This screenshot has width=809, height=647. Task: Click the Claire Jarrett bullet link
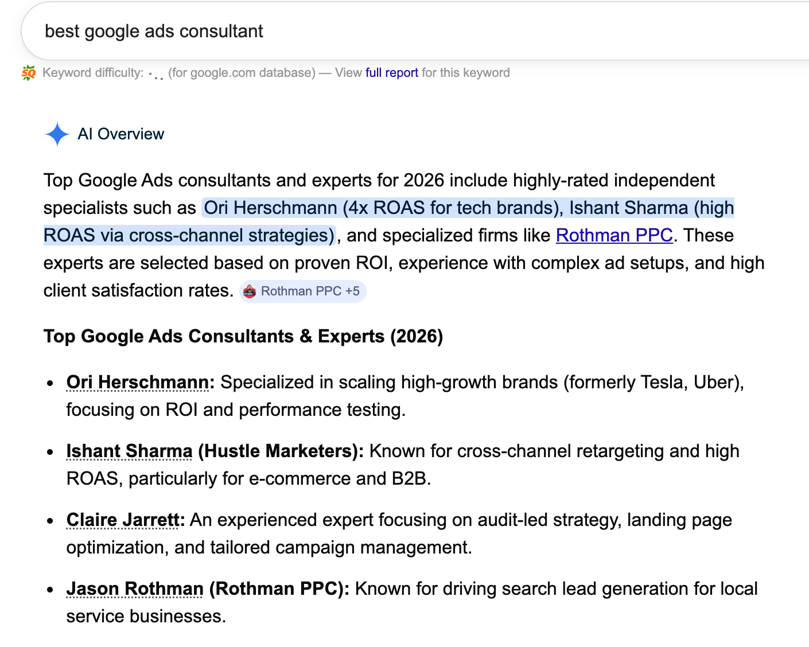point(123,520)
